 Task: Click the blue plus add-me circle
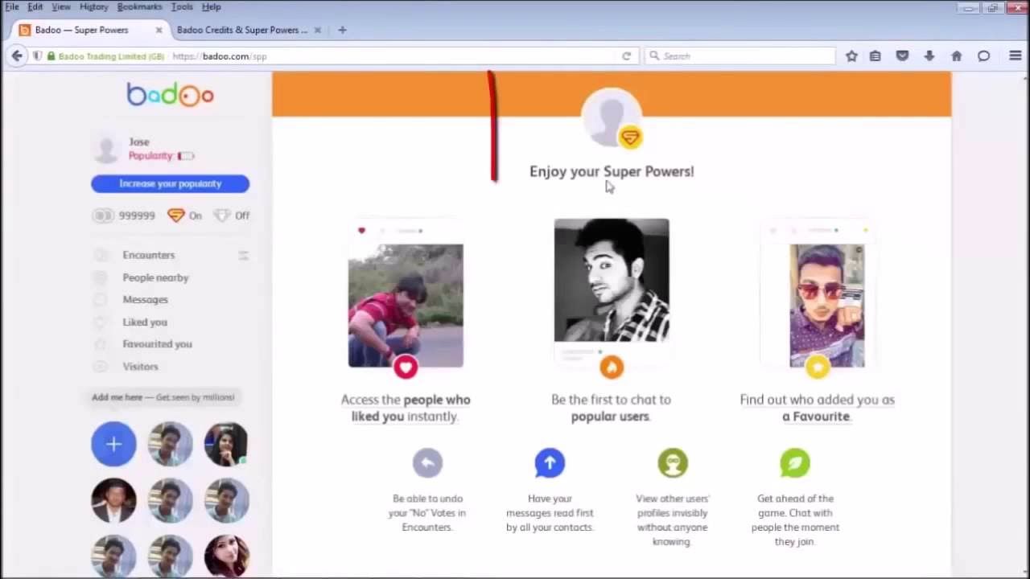[113, 444]
